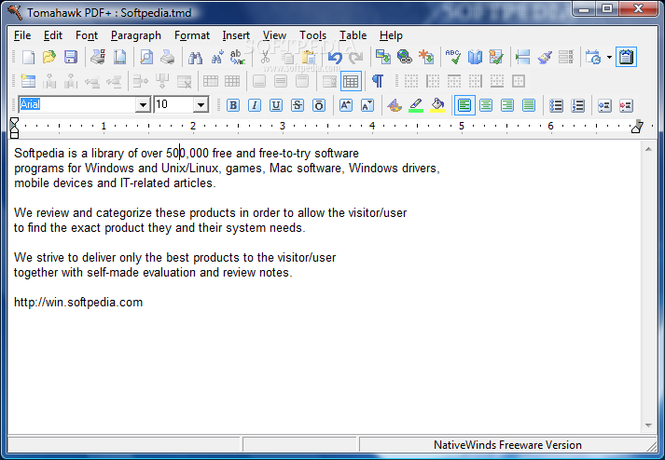Insert page break icon
Screen dimensions: 665x460
pos(522,57)
